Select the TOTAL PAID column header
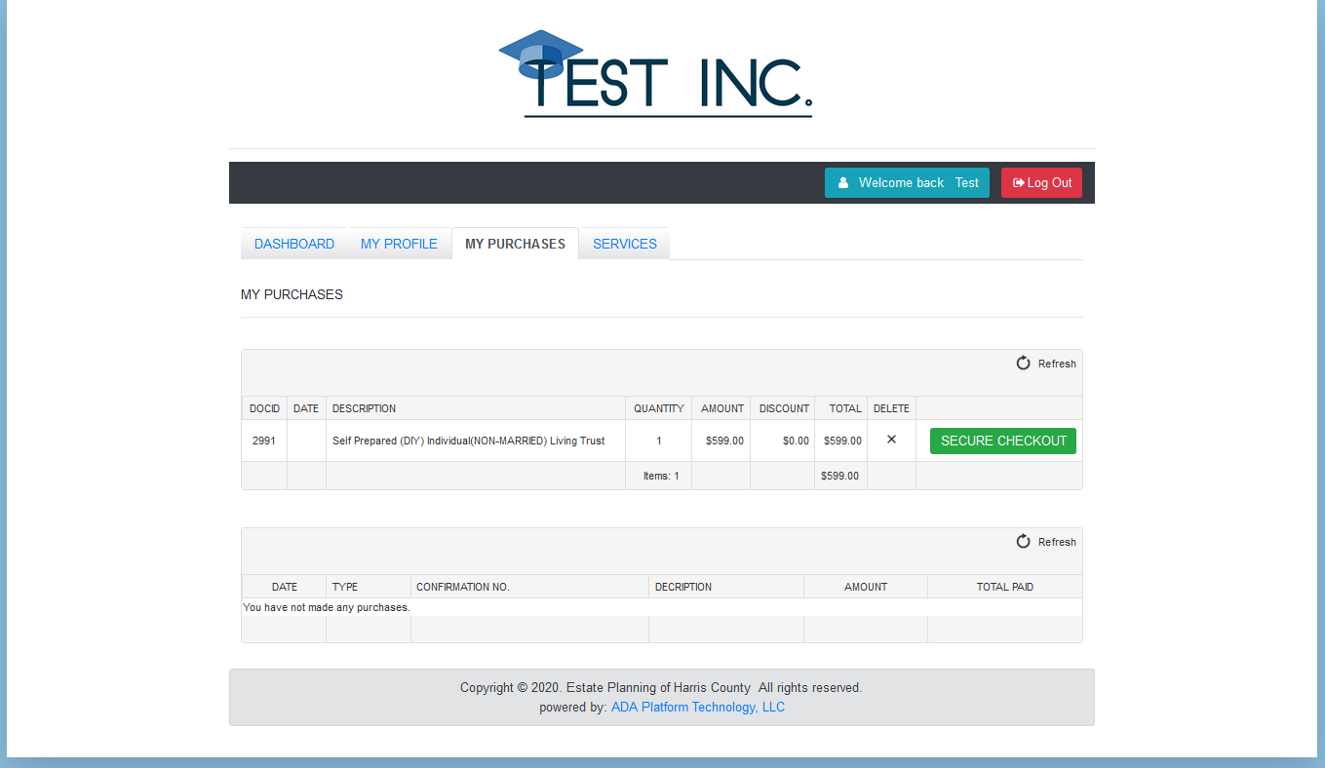This screenshot has height=768, width=1325. coord(1004,587)
